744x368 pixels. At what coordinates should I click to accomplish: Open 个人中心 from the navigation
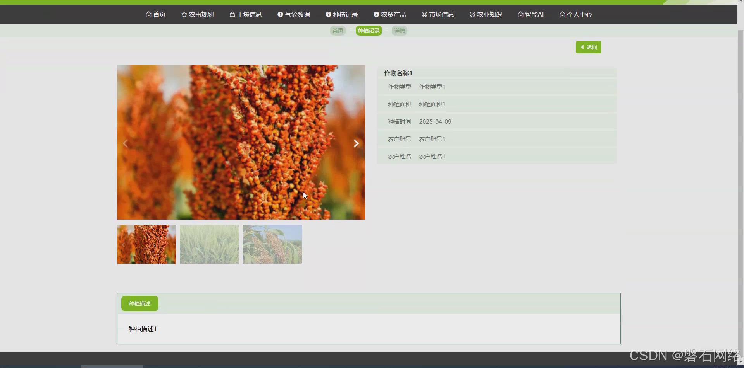(x=576, y=14)
